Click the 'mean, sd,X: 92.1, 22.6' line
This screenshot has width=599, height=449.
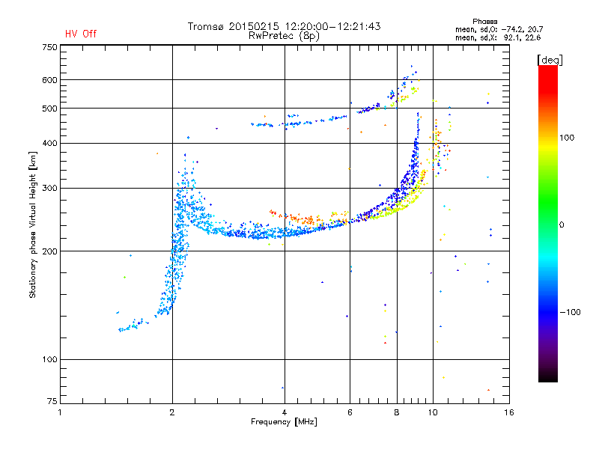(498, 37)
